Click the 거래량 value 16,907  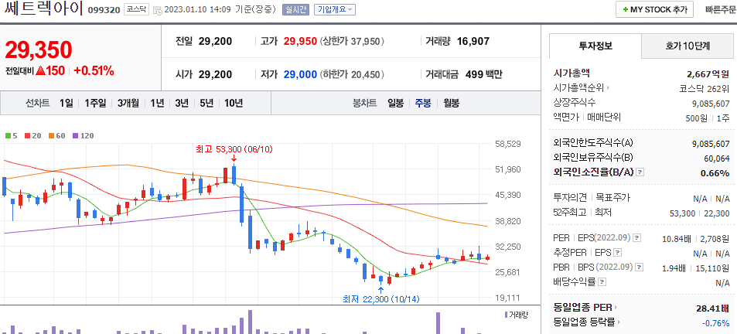[x=473, y=41]
